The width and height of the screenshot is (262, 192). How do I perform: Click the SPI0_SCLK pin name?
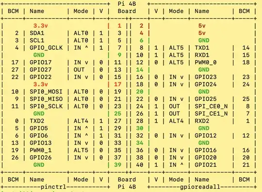point(46,106)
